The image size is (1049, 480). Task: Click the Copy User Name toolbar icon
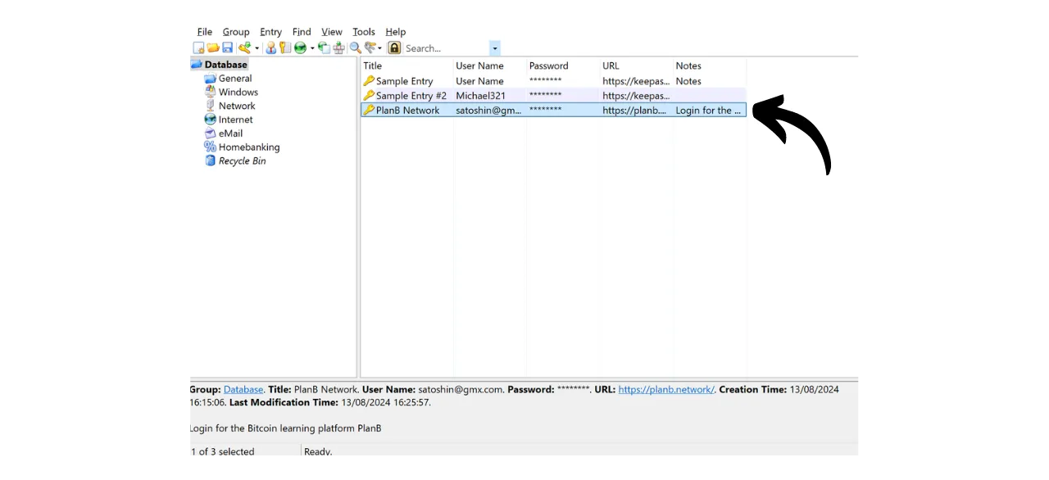[270, 48]
